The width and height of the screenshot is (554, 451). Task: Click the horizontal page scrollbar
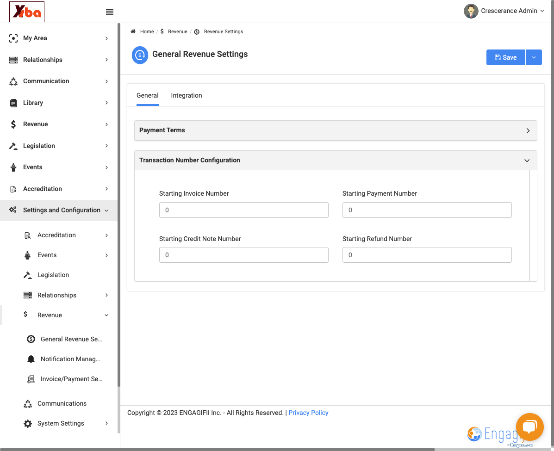[x=217, y=450]
